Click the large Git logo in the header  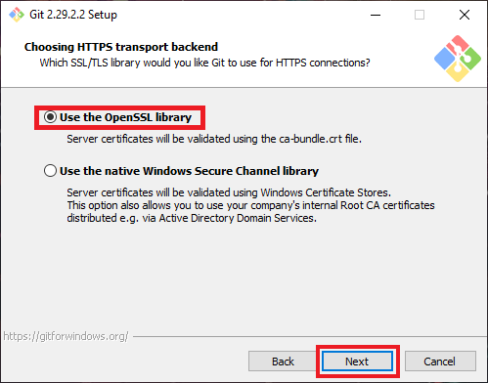pos(458,59)
